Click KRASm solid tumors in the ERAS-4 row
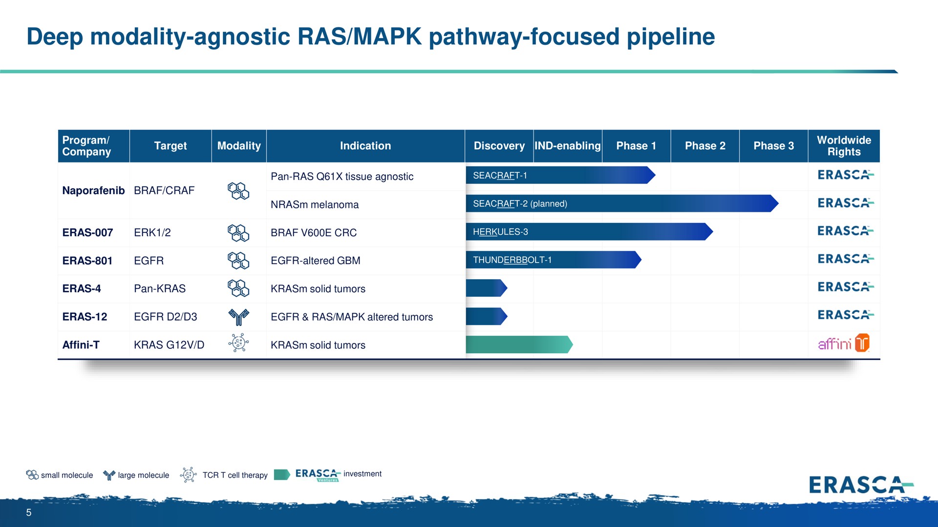This screenshot has height=527, width=938. pos(318,289)
